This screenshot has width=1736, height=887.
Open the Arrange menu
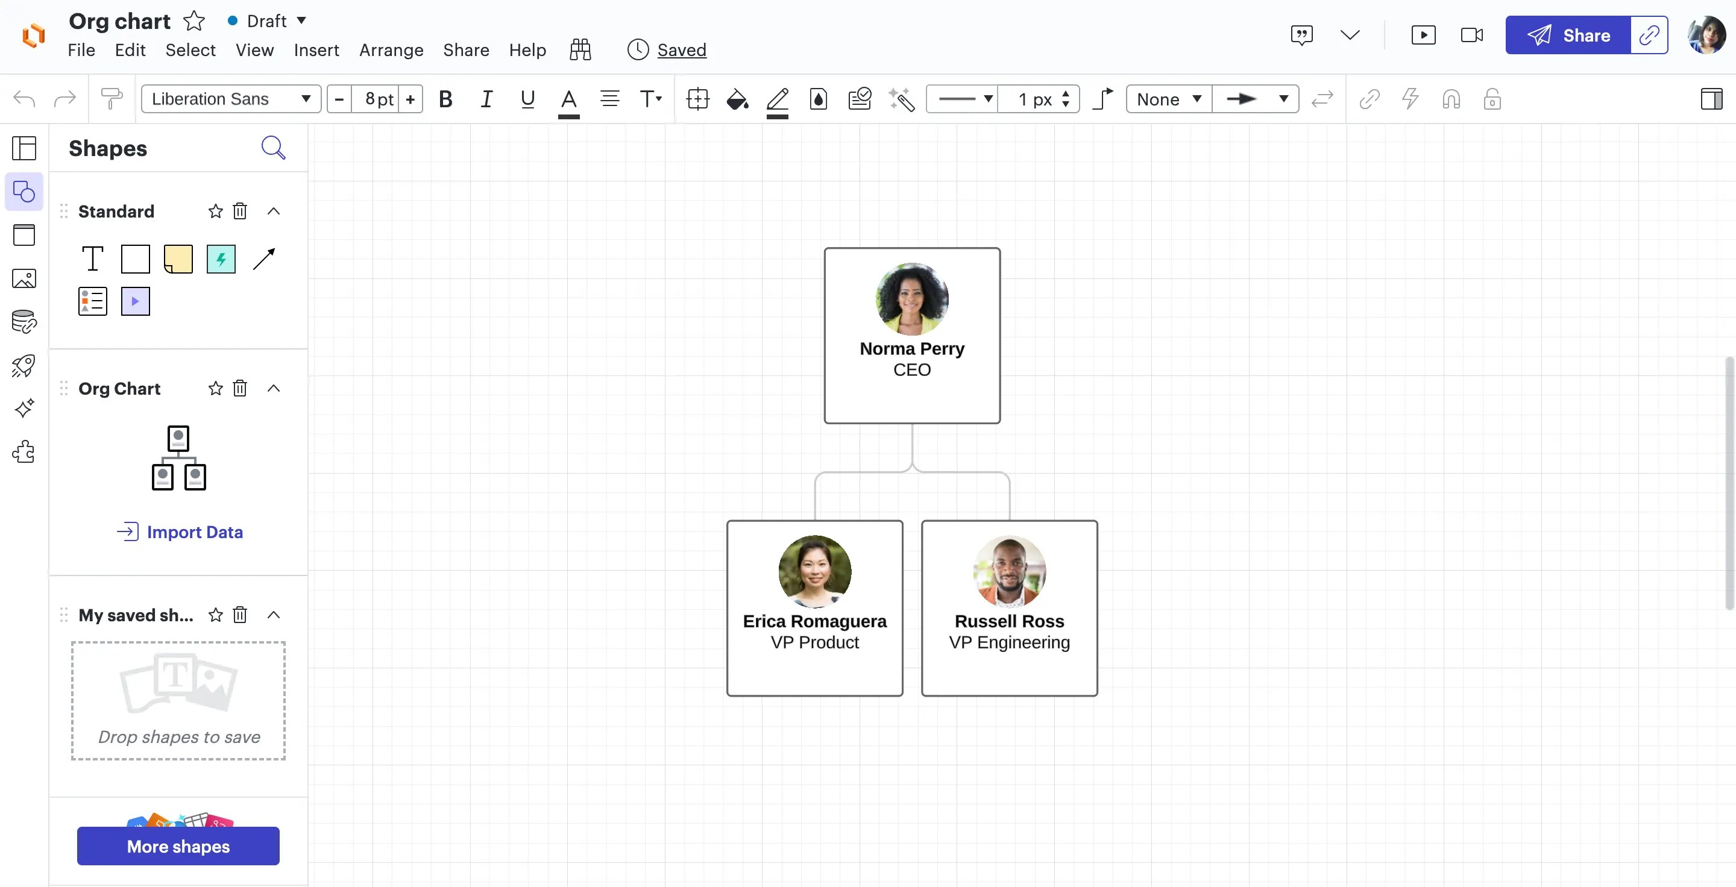pyautogui.click(x=391, y=50)
